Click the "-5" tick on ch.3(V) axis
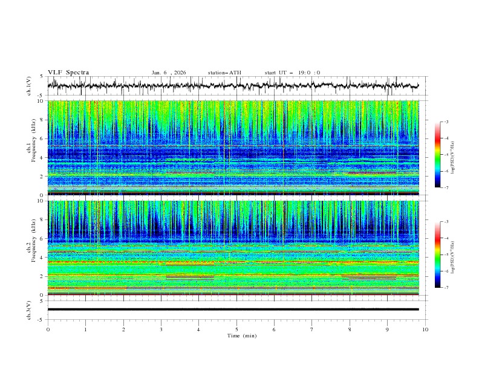This screenshot has width=479, height=370. pos(40,320)
